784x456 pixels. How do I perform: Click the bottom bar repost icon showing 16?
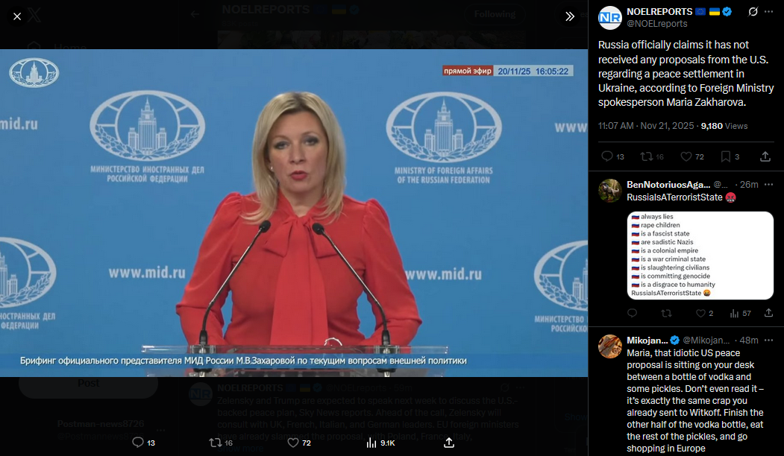point(221,443)
